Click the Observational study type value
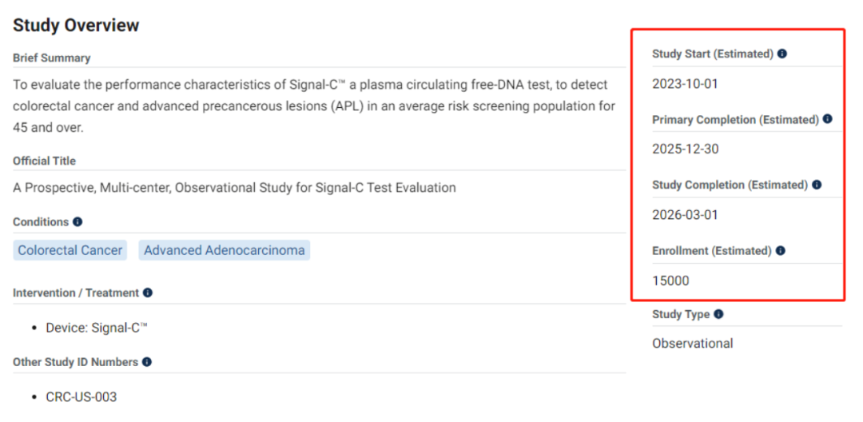 click(x=693, y=343)
